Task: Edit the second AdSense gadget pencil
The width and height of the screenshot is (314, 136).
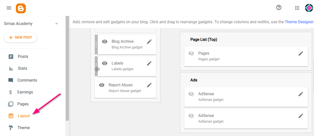Action: 301,116
